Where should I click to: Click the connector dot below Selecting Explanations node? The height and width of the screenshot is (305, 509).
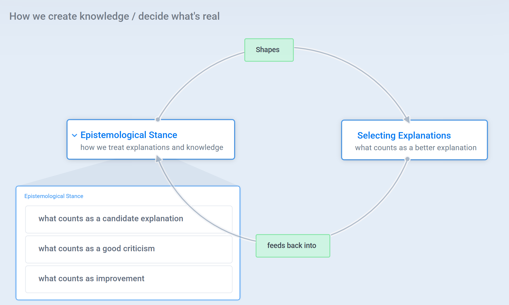pos(407,159)
